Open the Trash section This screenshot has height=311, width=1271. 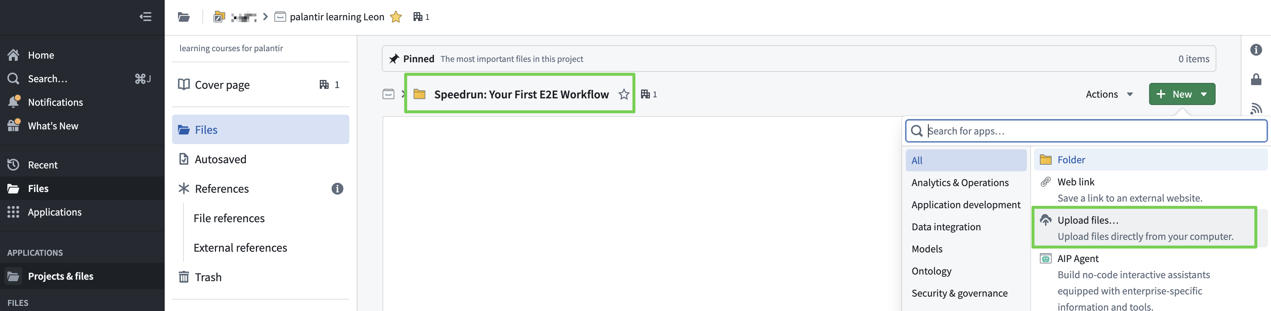click(x=208, y=277)
